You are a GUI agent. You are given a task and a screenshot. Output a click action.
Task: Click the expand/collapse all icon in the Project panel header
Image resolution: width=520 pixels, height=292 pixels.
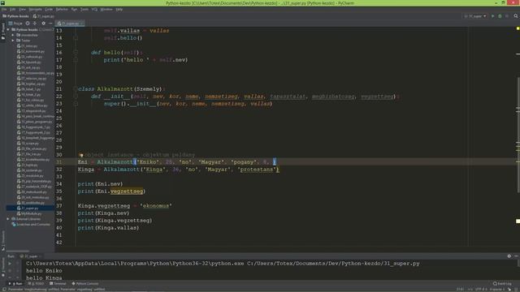tap(35, 24)
